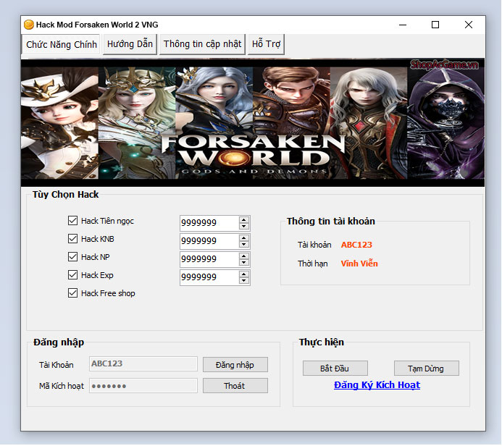Click the Vĩnh Viễn expiry text
The height and width of the screenshot is (446, 502).
point(359,264)
